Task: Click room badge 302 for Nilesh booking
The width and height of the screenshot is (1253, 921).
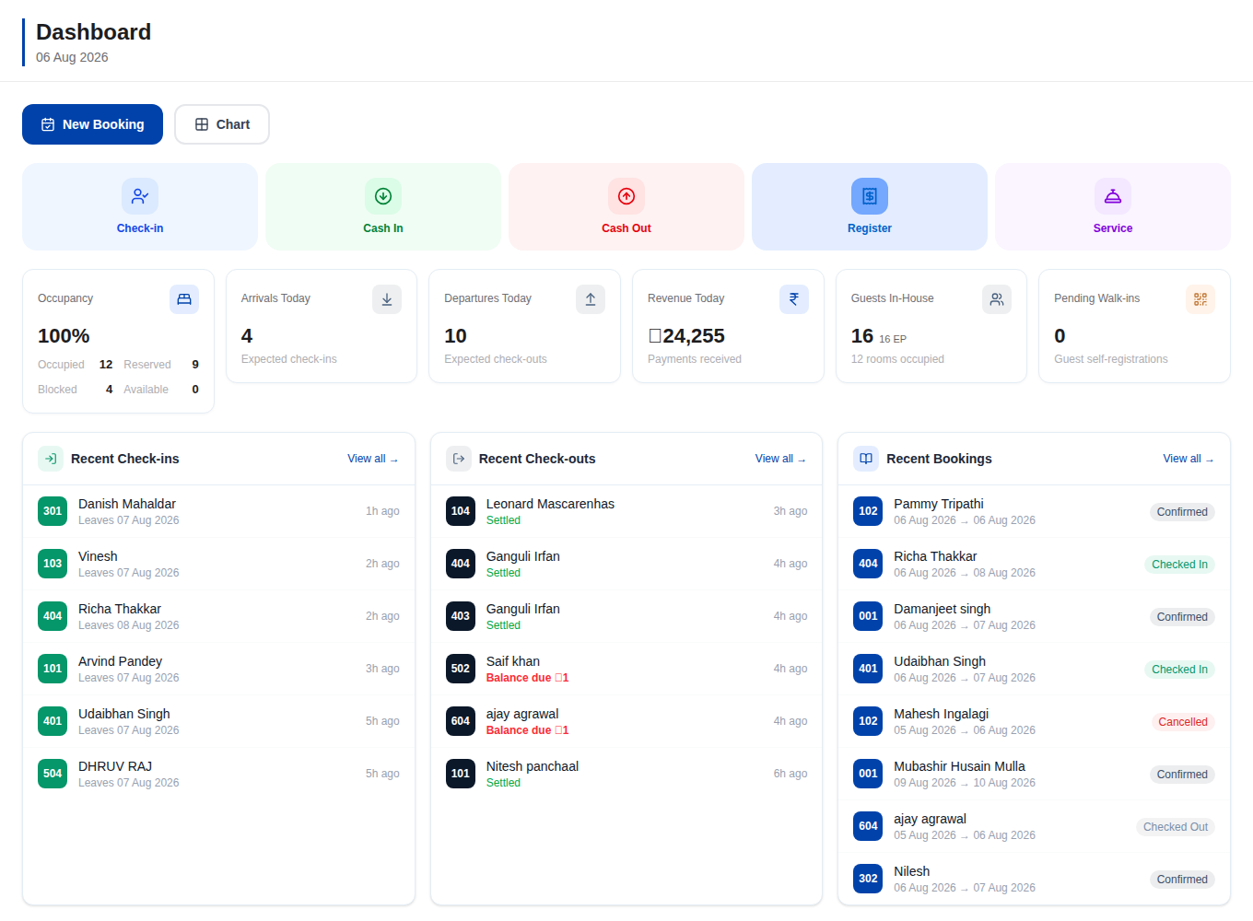Action: tap(868, 879)
